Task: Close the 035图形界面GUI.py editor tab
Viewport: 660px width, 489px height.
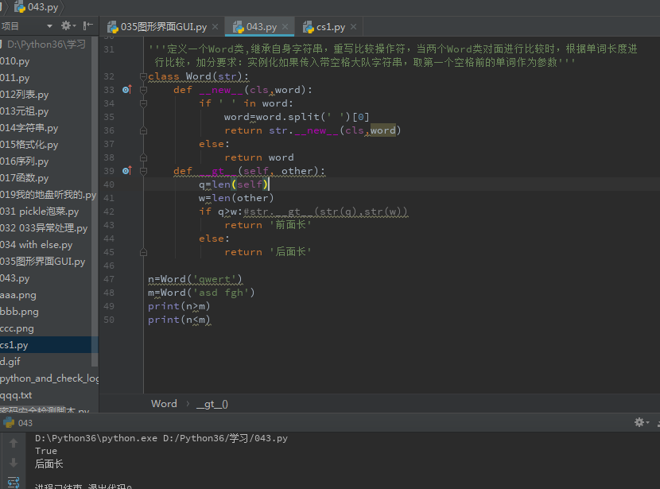Action: coord(215,27)
